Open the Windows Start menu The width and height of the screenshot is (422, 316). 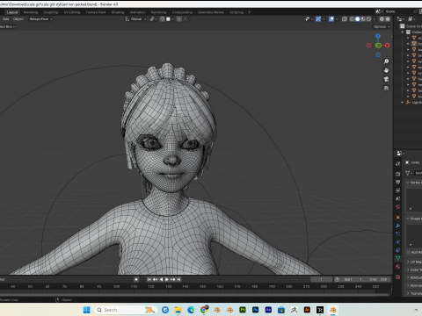pos(87,310)
